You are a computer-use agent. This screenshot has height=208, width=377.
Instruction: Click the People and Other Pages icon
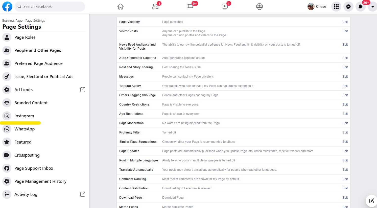[7, 50]
